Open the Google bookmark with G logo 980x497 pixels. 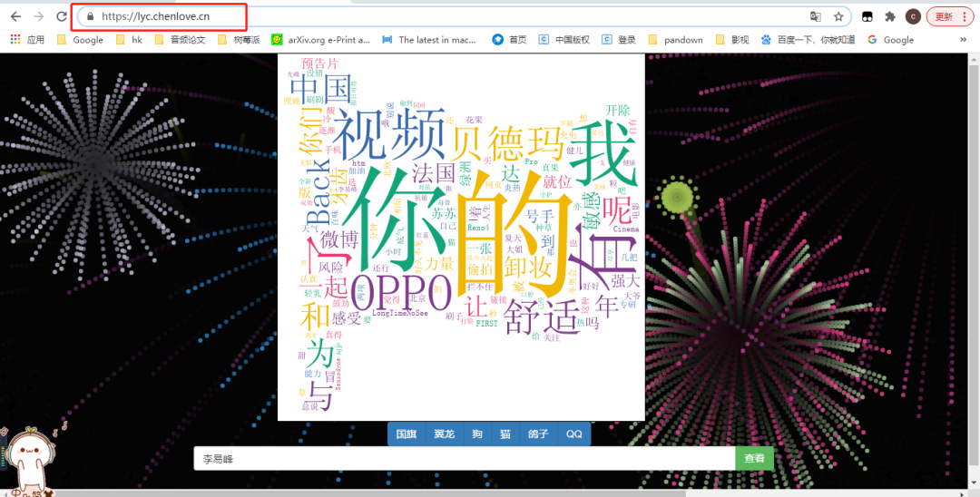coord(891,40)
